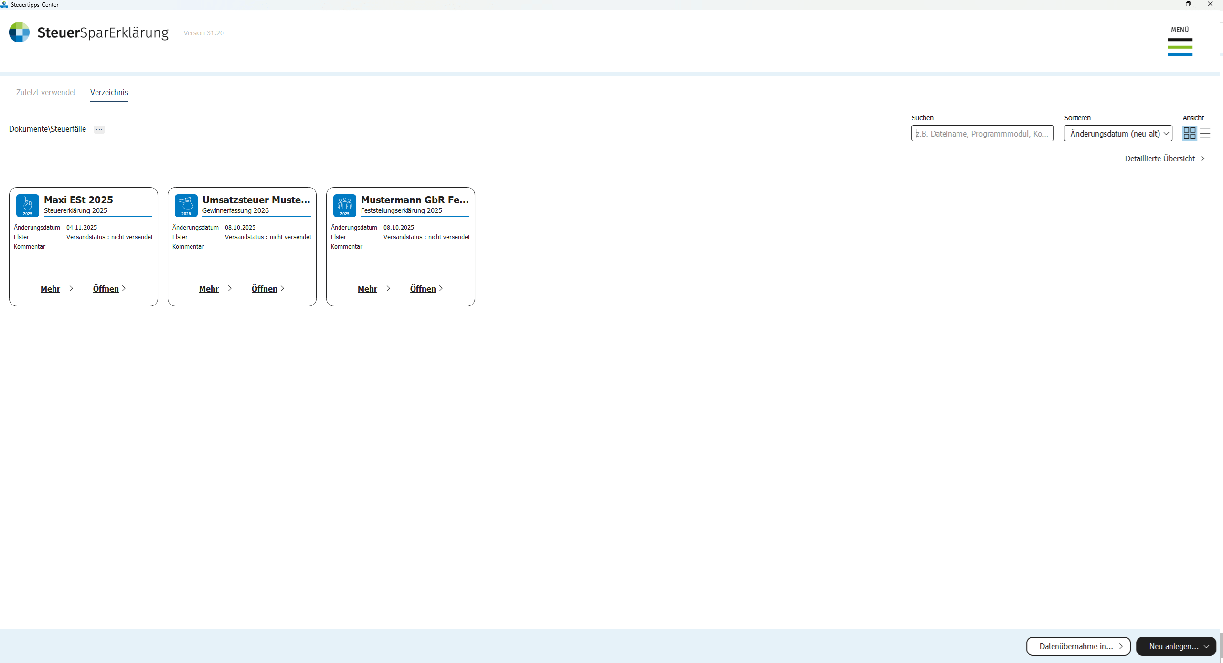The height and width of the screenshot is (663, 1223).
Task: Open folder path ellipsis options
Action: tap(99, 129)
